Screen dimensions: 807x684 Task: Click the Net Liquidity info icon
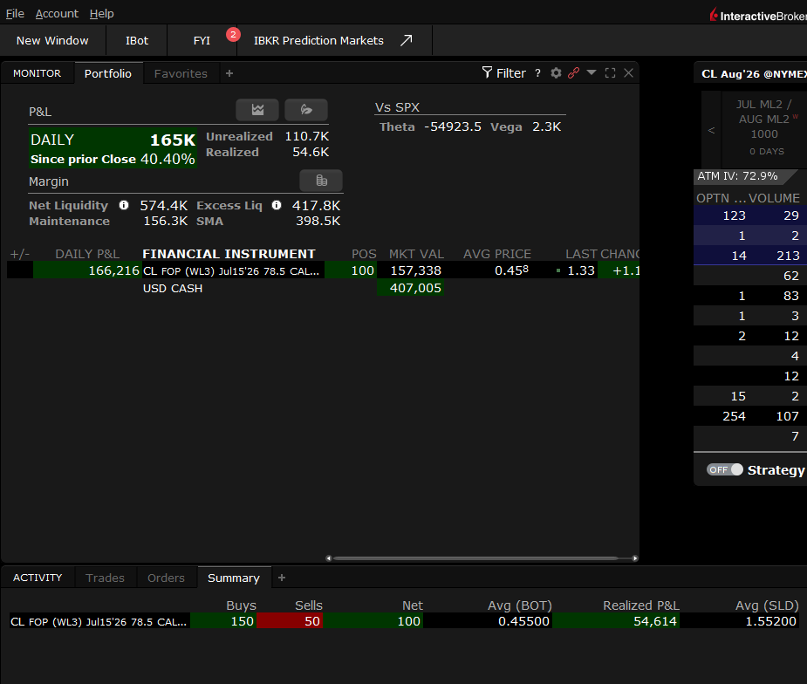(124, 205)
